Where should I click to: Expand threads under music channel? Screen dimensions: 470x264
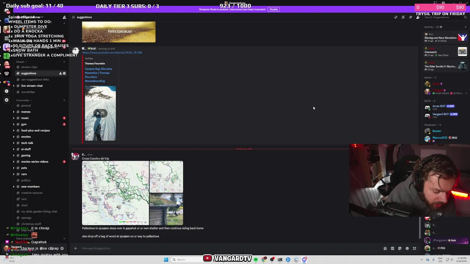coord(14,118)
